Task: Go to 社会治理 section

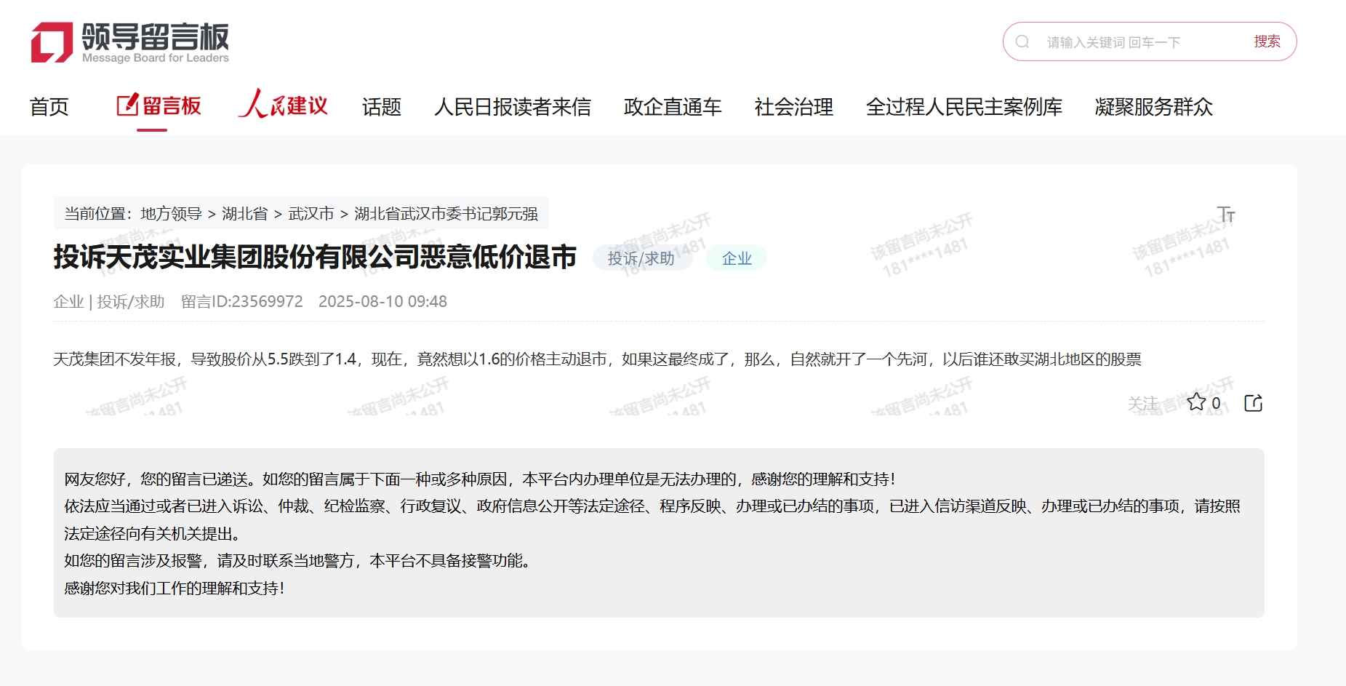Action: [794, 107]
